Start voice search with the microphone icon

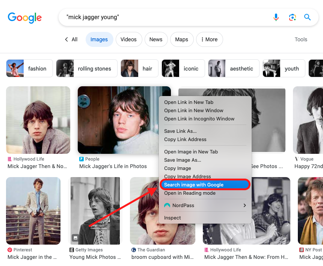(x=276, y=17)
